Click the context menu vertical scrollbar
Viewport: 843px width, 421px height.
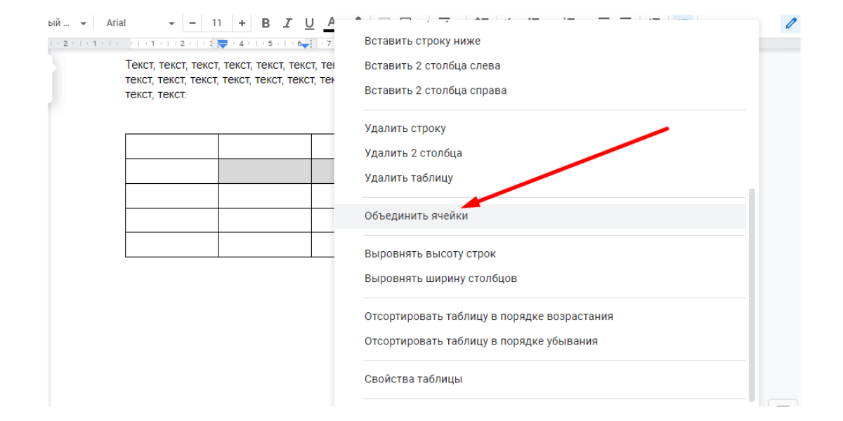tap(752, 295)
